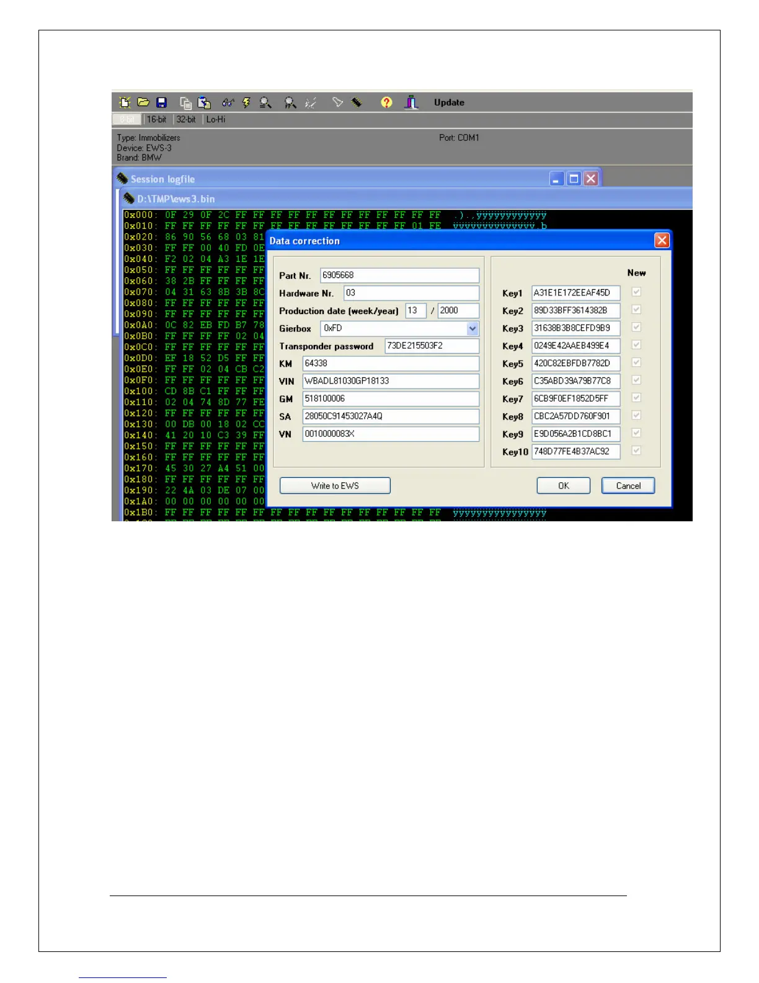Click the second magnifier find-next icon
The height and width of the screenshot is (983, 759).
(290, 103)
